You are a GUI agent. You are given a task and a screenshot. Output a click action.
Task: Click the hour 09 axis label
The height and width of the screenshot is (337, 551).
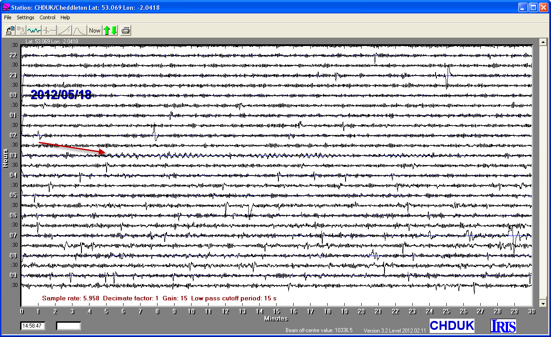13,275
